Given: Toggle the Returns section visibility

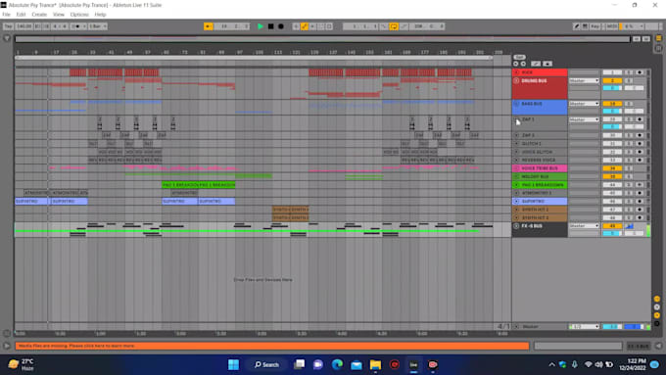Looking at the screenshot, I should (x=657, y=307).
